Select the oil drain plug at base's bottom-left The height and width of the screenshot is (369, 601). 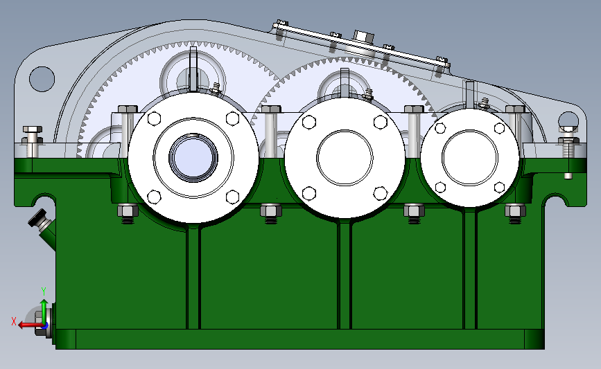point(45,324)
